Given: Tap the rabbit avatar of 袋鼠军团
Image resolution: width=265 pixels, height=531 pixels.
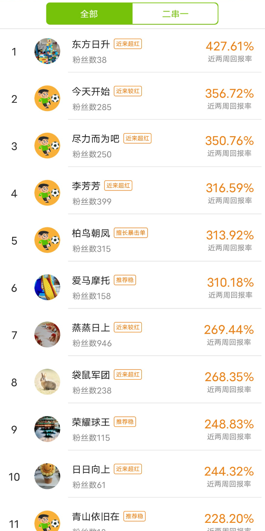Looking at the screenshot, I should (x=47, y=382).
